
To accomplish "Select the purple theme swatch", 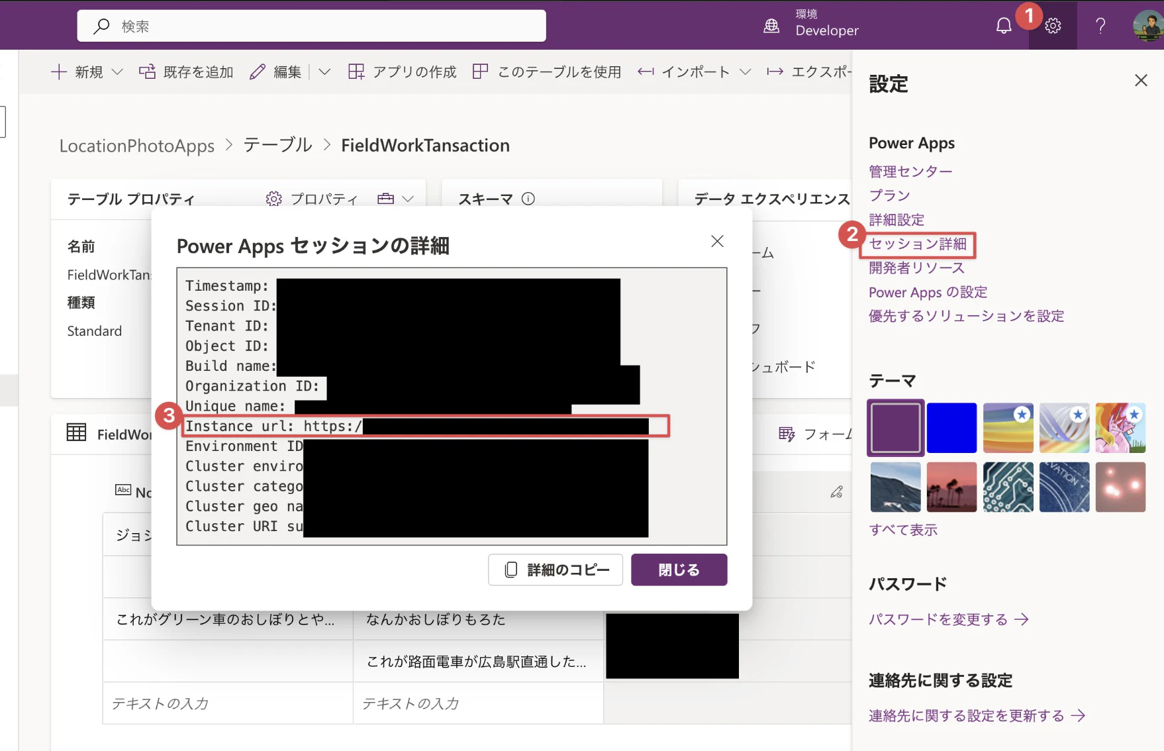I will tap(895, 428).
